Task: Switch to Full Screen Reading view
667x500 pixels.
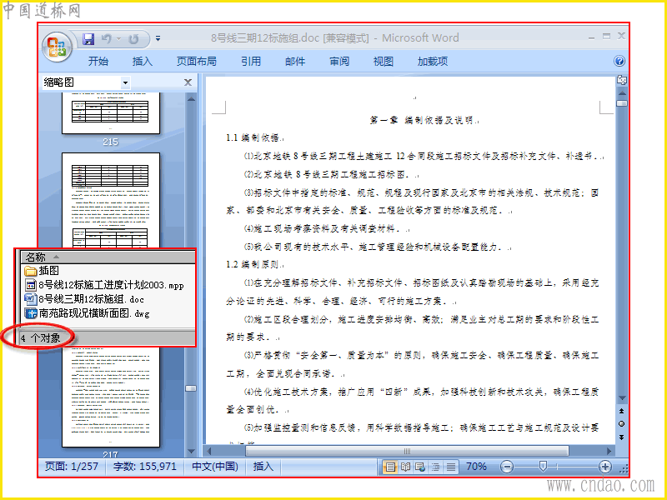Action: 405,467
